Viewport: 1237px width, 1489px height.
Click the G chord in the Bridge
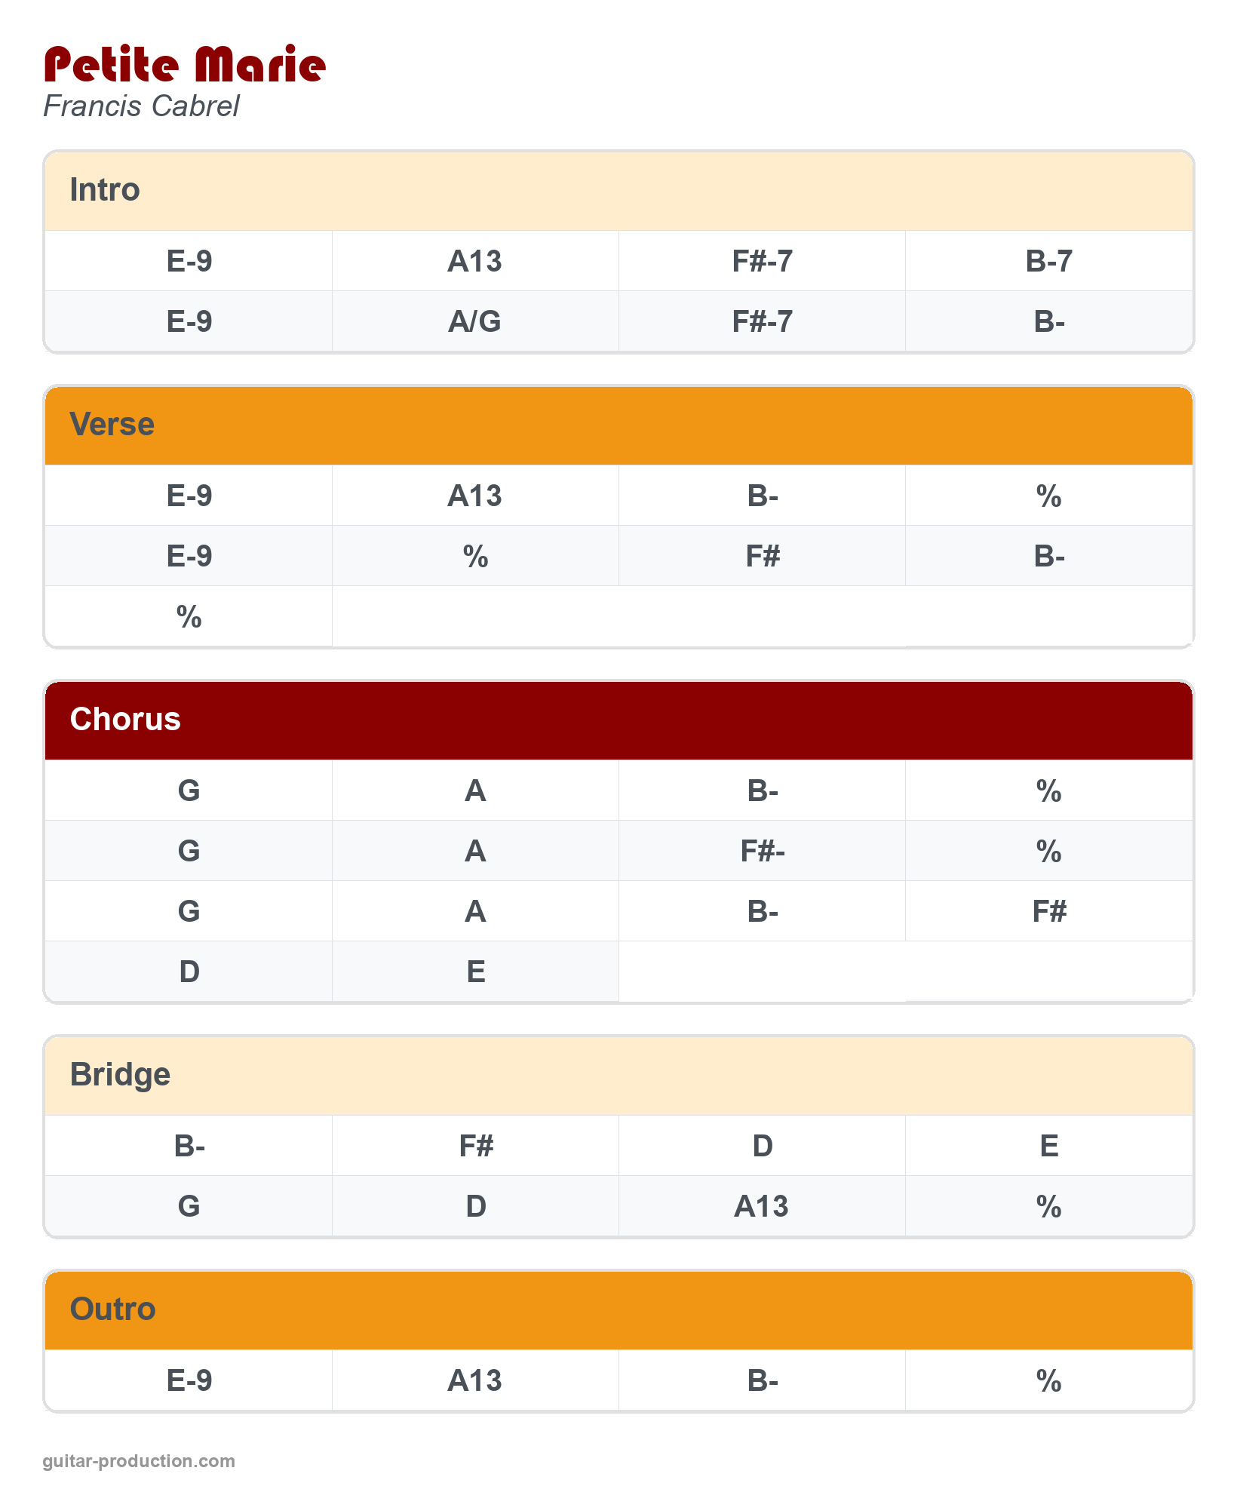pos(189,1207)
